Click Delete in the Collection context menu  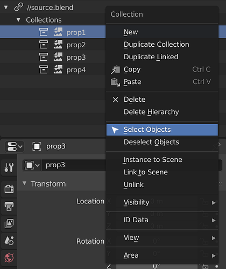tap(162, 100)
